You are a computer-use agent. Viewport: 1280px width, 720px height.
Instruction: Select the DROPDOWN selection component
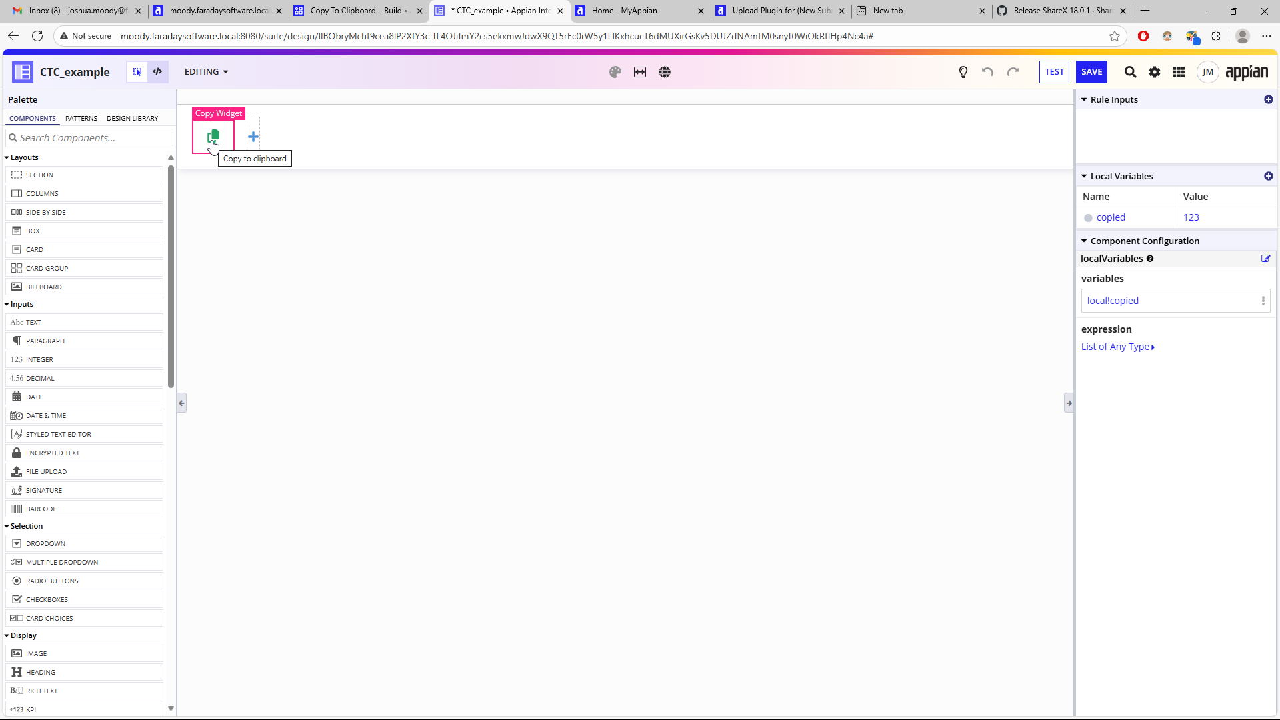(x=84, y=544)
